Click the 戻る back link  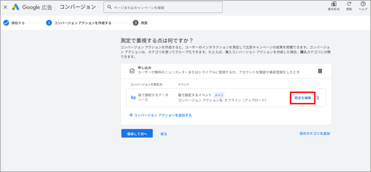coord(164,134)
